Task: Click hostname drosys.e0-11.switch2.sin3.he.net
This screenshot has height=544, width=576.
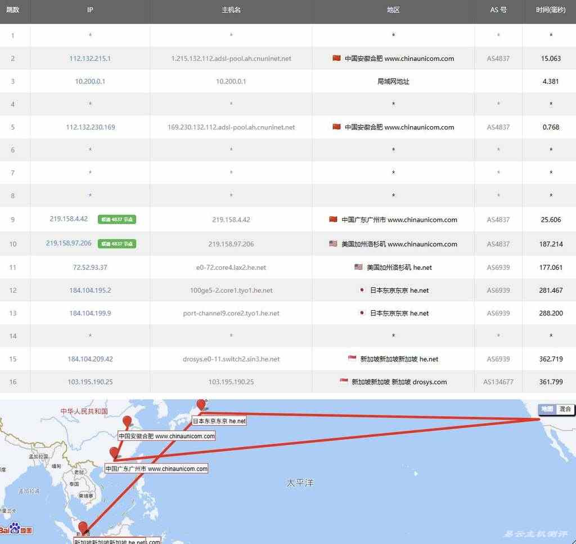Action: point(231,359)
